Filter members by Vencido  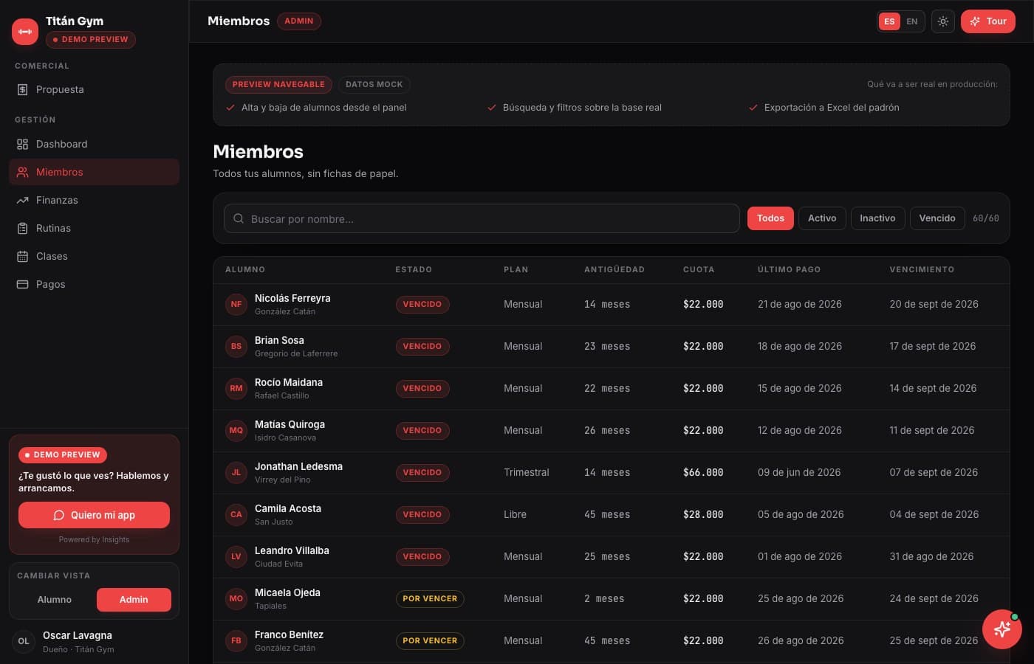coord(937,218)
